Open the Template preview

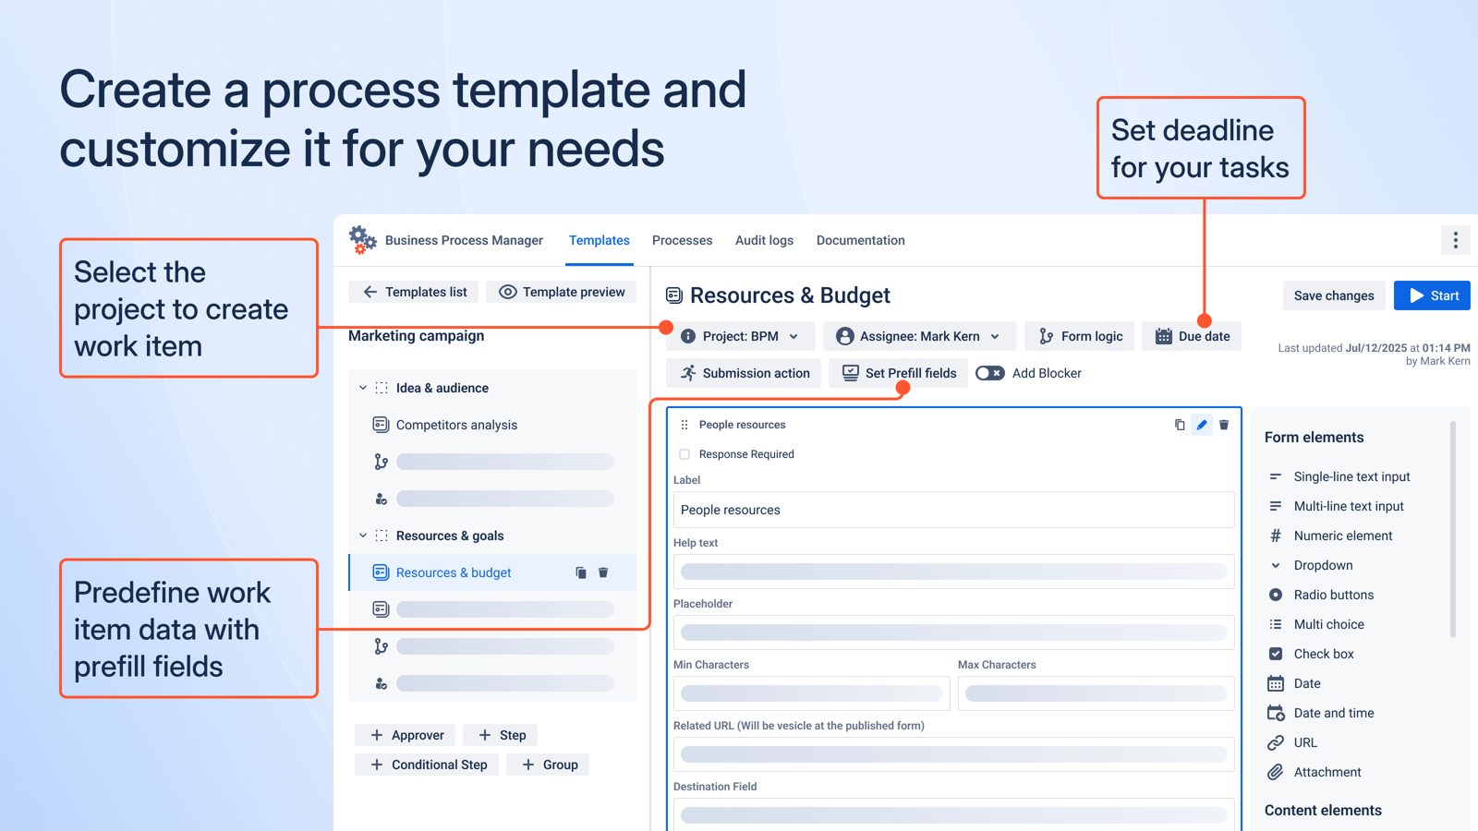point(562,292)
